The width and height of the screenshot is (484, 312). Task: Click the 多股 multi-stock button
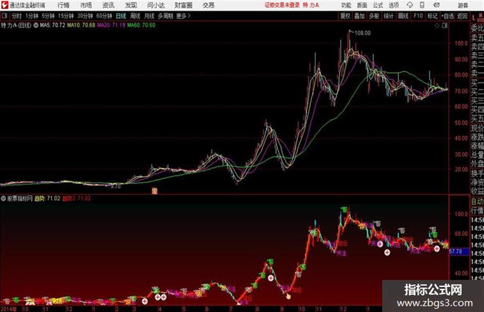click(374, 16)
